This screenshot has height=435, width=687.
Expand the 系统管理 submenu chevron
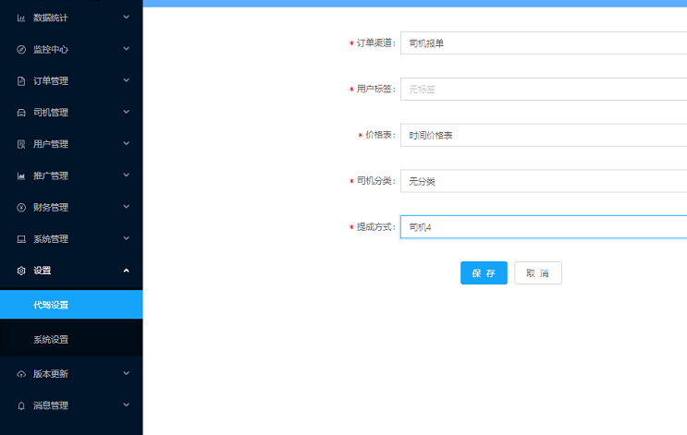(126, 238)
